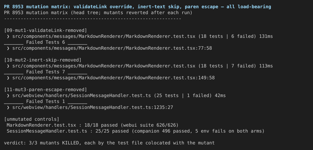Open MarkdownRenderer.test.tsx:77:58 file reference
Image resolution: width=313 pixels, height=150 pixels.
click(x=112, y=48)
